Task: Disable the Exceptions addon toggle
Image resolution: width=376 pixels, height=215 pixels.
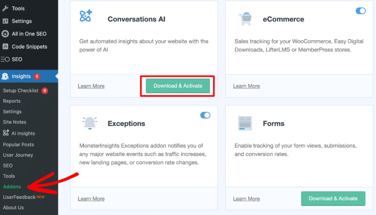Action: [x=205, y=115]
